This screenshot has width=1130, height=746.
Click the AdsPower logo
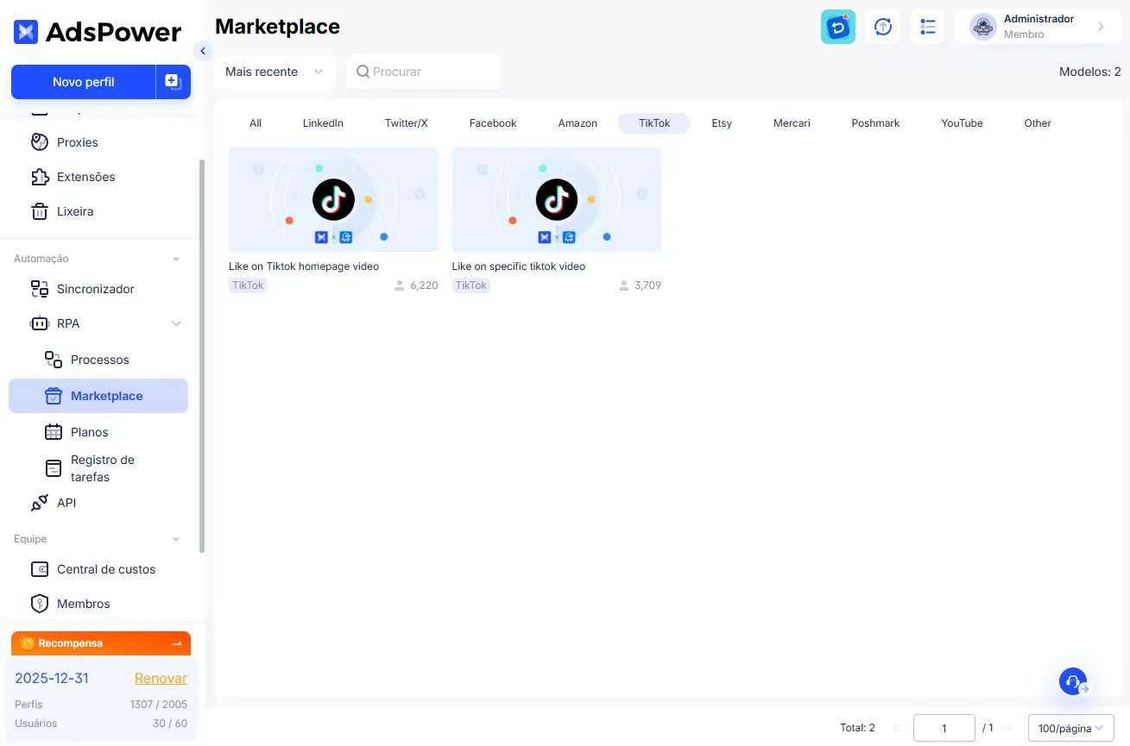tap(98, 33)
